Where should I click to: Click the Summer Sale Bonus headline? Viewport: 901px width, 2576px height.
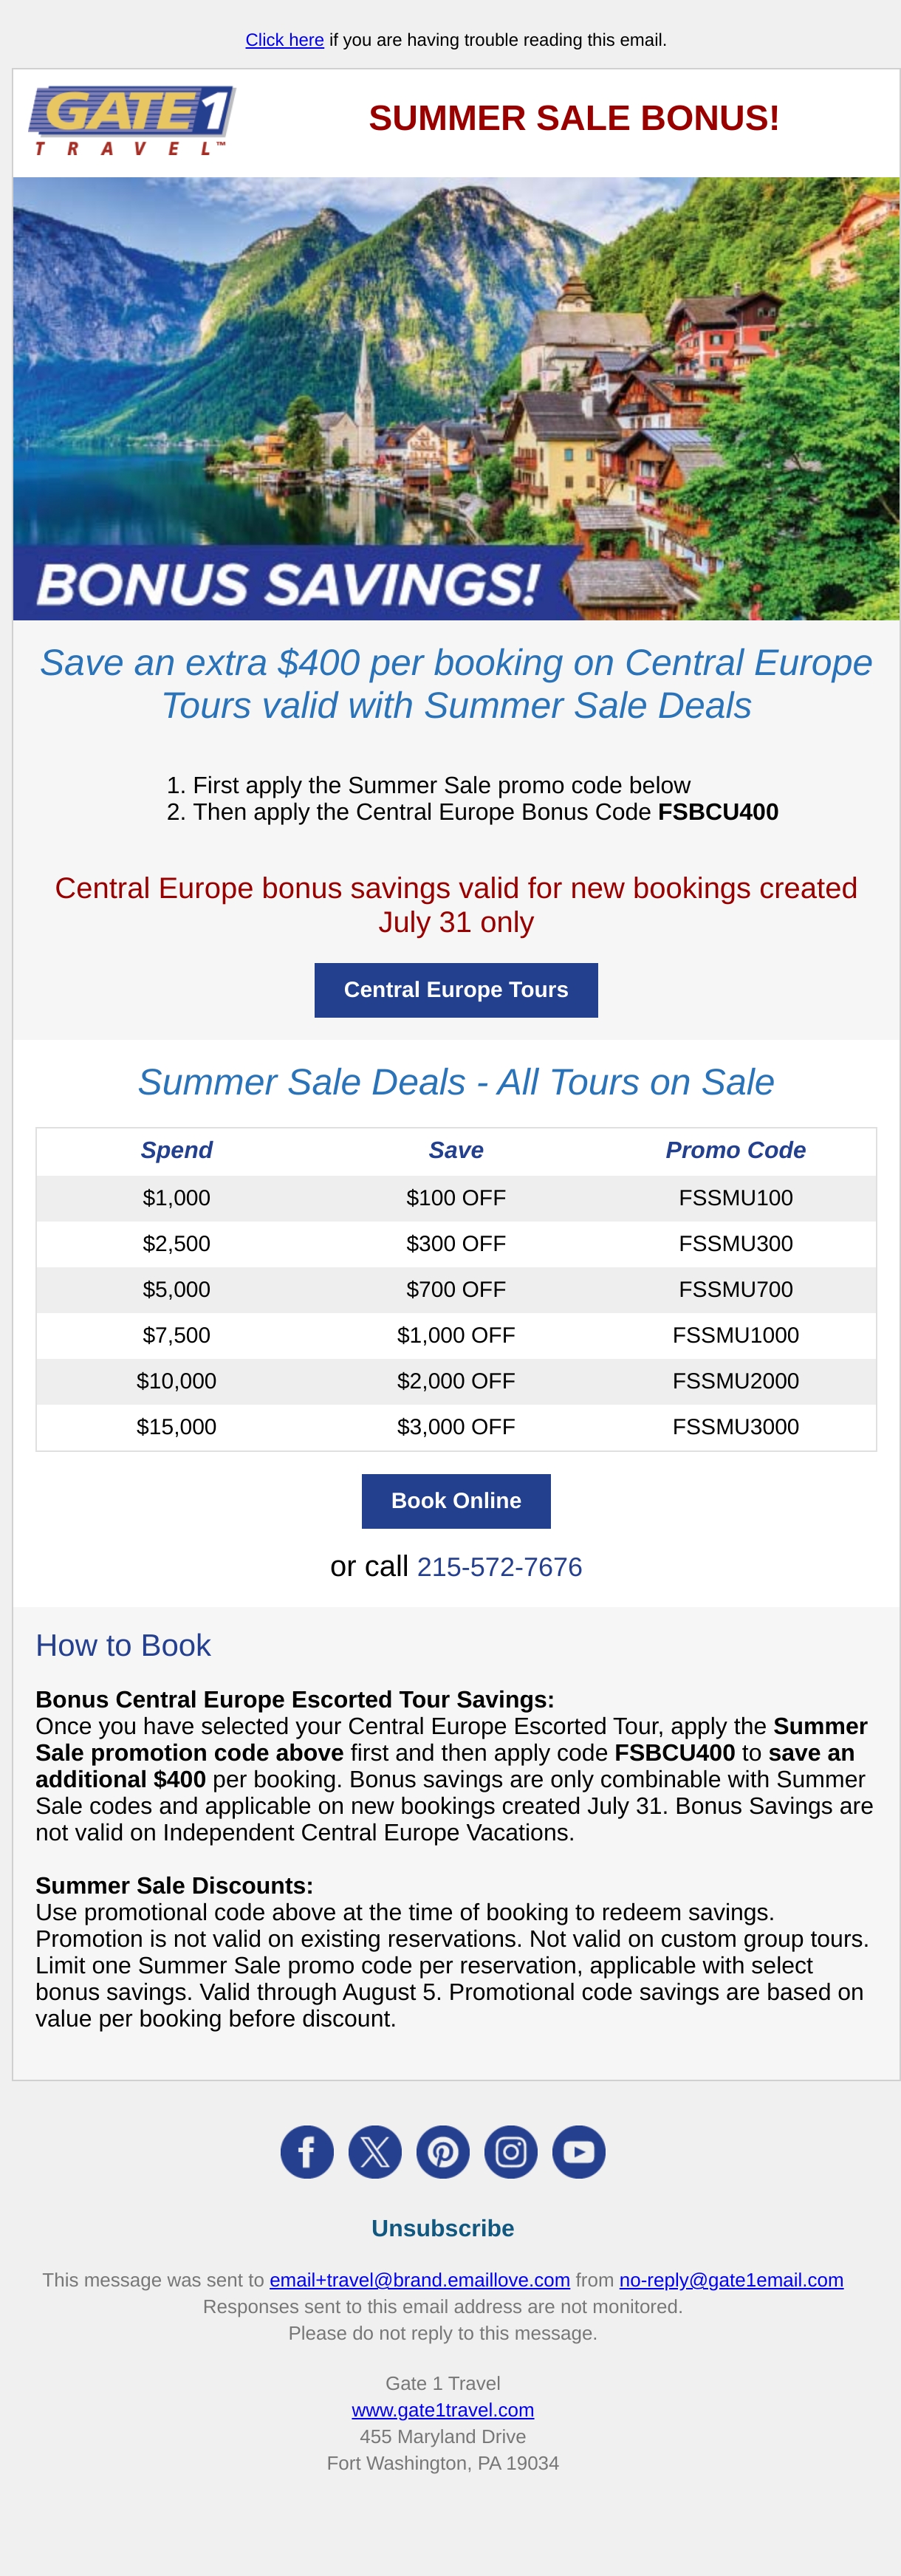[x=574, y=118]
